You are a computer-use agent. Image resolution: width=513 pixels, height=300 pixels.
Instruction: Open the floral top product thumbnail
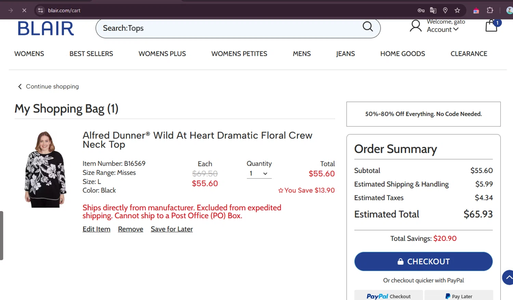point(45,169)
